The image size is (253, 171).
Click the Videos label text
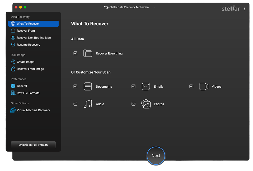217,87
